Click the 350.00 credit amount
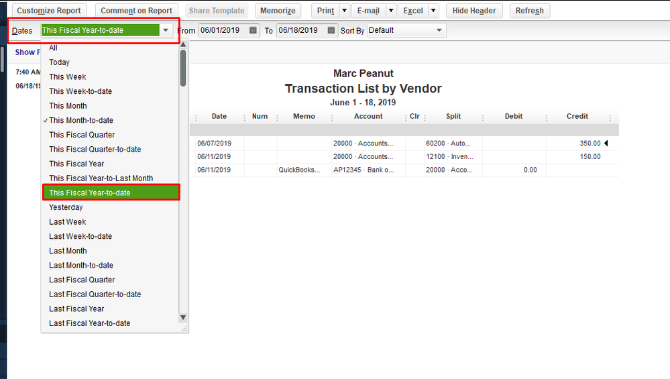This screenshot has width=670, height=379. click(x=590, y=143)
